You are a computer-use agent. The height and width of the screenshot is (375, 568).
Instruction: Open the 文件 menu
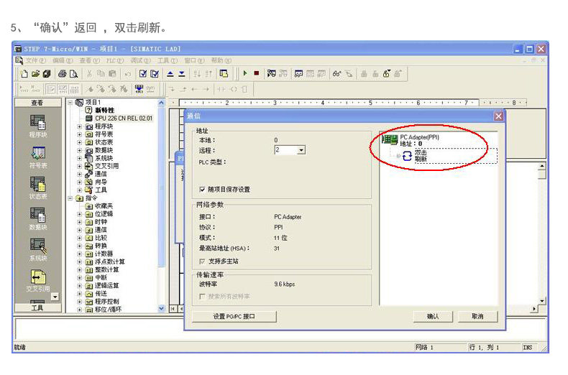click(x=35, y=60)
